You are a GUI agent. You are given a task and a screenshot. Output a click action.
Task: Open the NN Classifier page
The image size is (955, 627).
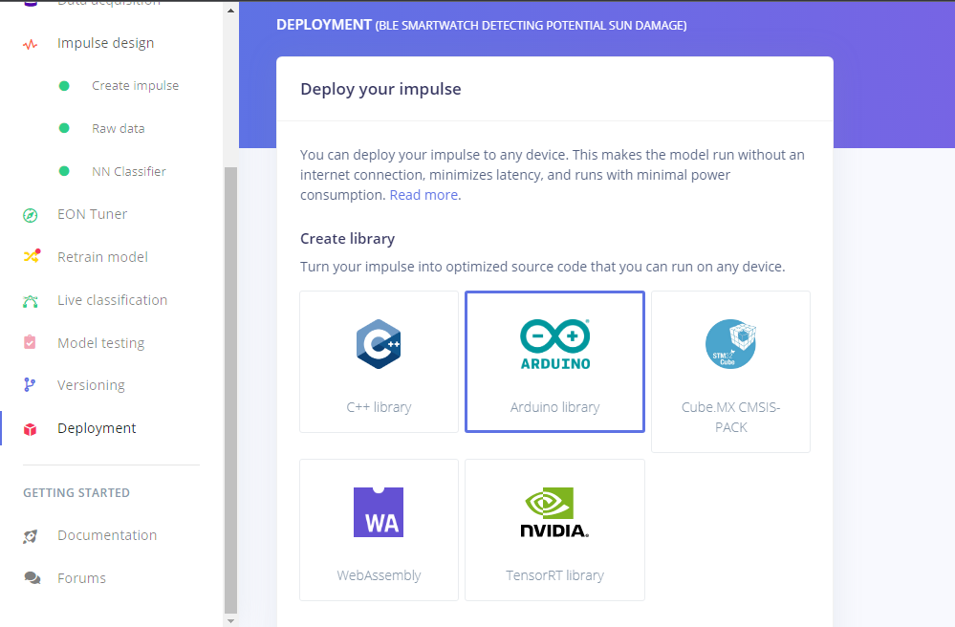tap(128, 172)
